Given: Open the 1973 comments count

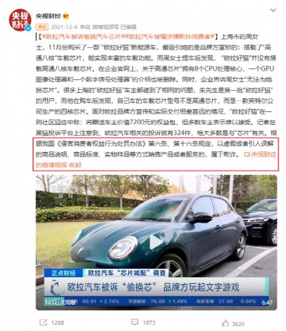Looking at the screenshot, I should click(149, 323).
